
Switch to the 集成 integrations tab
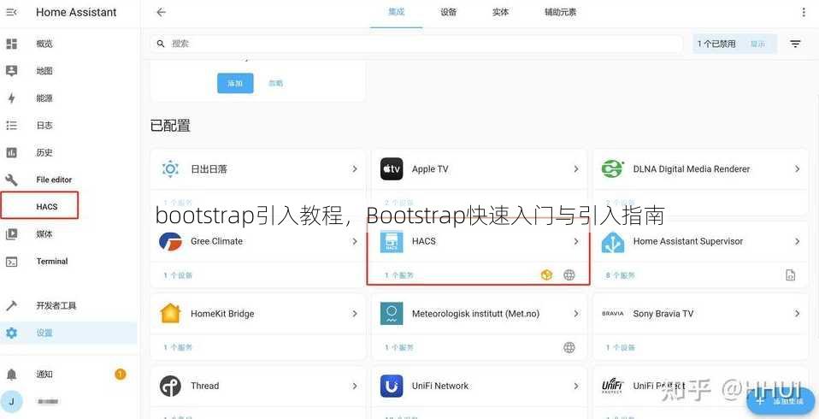pyautogui.click(x=397, y=12)
